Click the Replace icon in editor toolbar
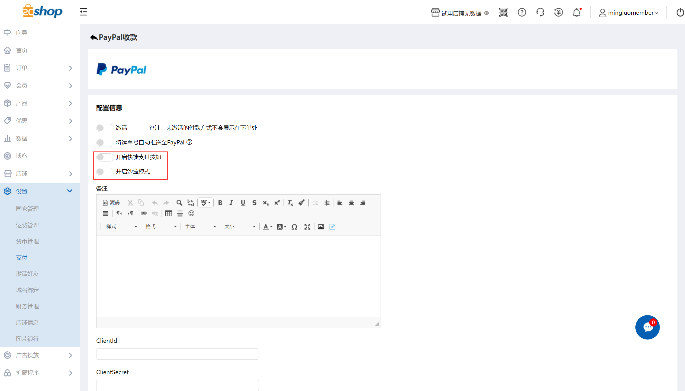The height and width of the screenshot is (391, 685). point(191,203)
